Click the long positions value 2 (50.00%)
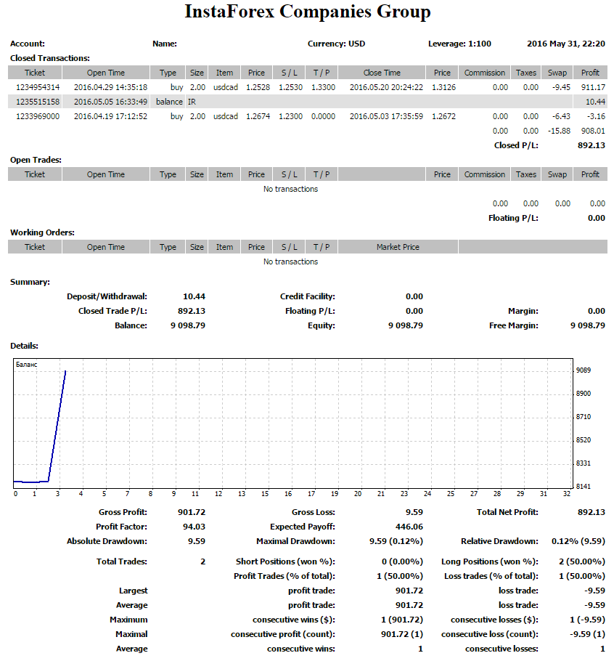Image resolution: width=614 pixels, height=661 pixels. 582,561
